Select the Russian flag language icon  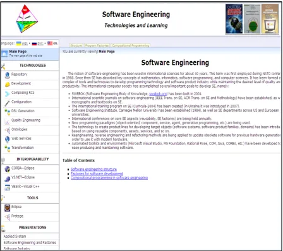[34, 44]
